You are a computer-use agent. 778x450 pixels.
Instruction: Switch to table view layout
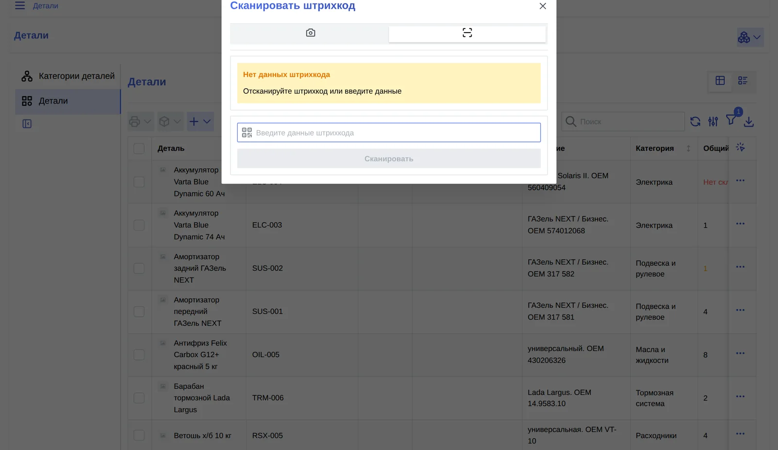720,81
